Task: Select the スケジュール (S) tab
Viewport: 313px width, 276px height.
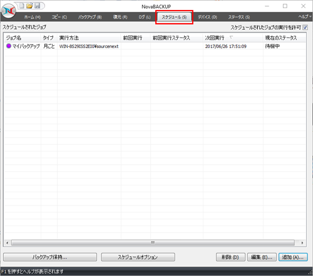Action: [x=174, y=17]
